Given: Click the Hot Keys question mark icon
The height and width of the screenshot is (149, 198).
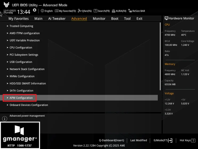Looking at the screenshot, I should coord(193,140).
